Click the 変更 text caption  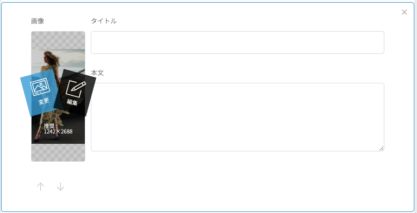[44, 101]
